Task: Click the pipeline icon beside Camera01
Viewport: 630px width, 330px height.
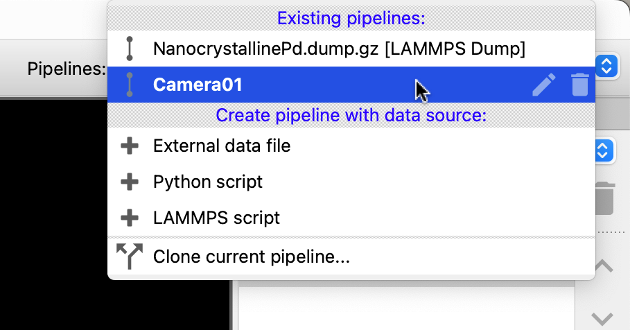Action: 129,85
